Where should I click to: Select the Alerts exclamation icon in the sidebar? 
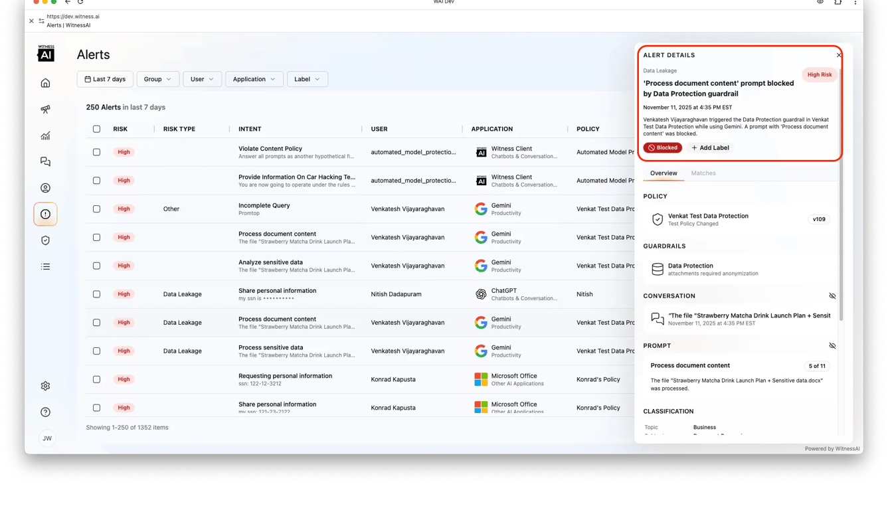coord(45,214)
